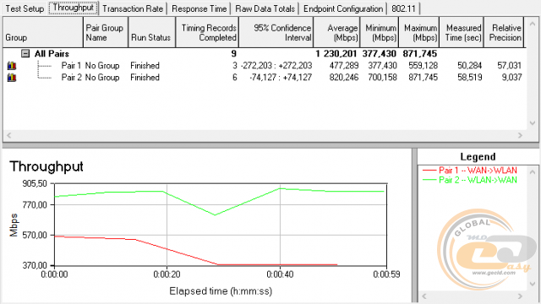This screenshot has height=304, width=541.
Task: Click the Pair 2 chart icon
Action: pyautogui.click(x=12, y=78)
